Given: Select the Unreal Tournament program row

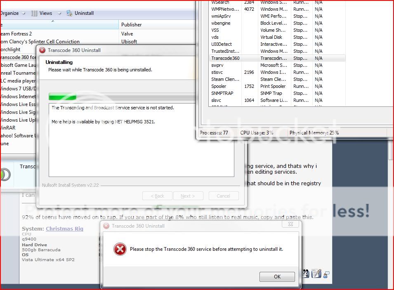Looking at the screenshot, I should pos(18,73).
